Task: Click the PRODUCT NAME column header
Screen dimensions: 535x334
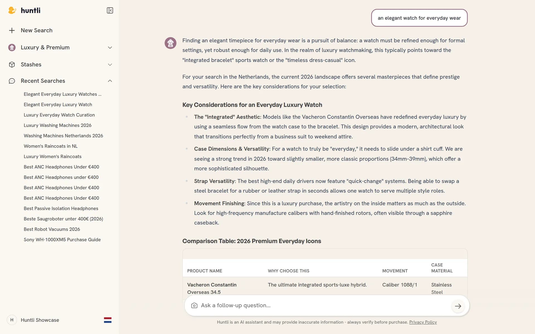Action: tap(205, 271)
